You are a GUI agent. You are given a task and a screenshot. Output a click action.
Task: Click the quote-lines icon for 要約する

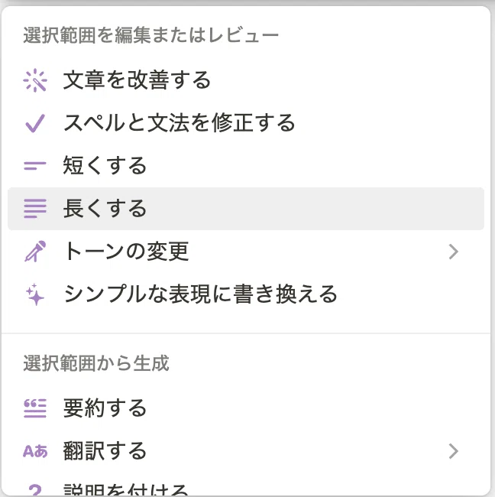pos(35,408)
